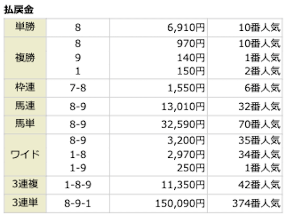Click the 複勝 row label
This screenshot has height=215, width=286.
(25, 58)
